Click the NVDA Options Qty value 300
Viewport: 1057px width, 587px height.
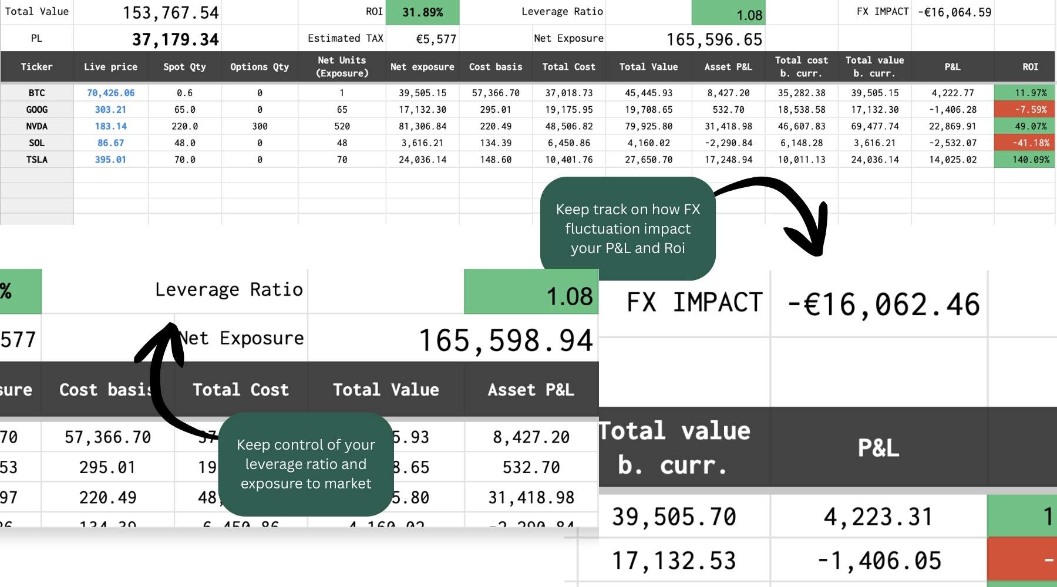coord(259,126)
